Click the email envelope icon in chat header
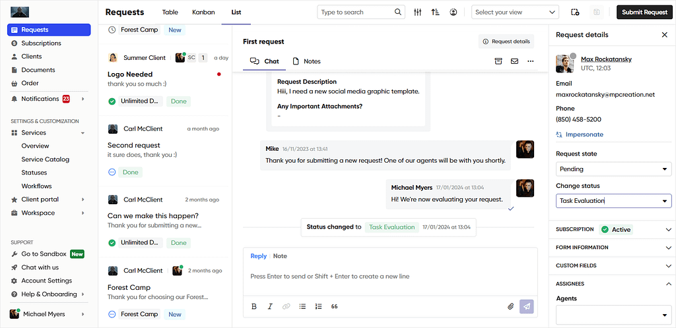The height and width of the screenshot is (328, 676). click(x=514, y=61)
